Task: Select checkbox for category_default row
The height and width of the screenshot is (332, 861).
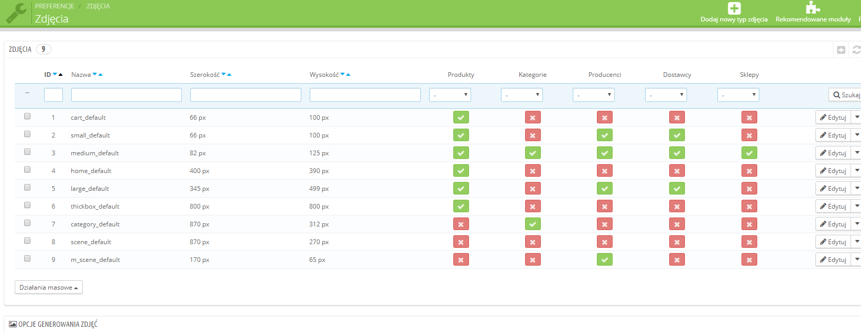Action: pos(27,223)
